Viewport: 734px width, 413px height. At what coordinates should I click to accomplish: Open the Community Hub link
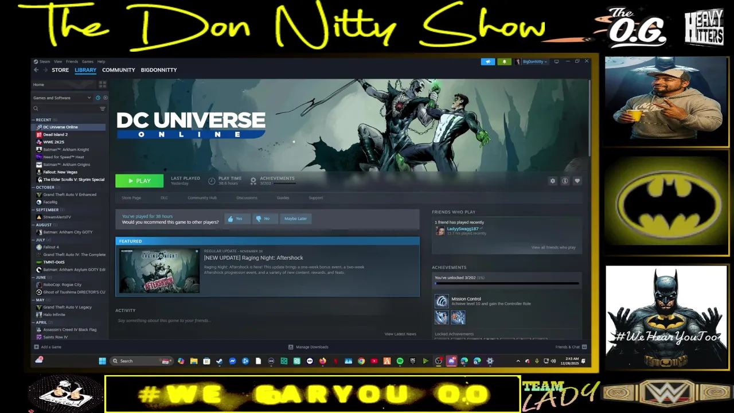pos(202,198)
